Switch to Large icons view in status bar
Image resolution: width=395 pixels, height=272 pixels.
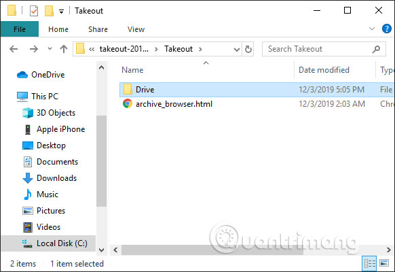click(384, 263)
